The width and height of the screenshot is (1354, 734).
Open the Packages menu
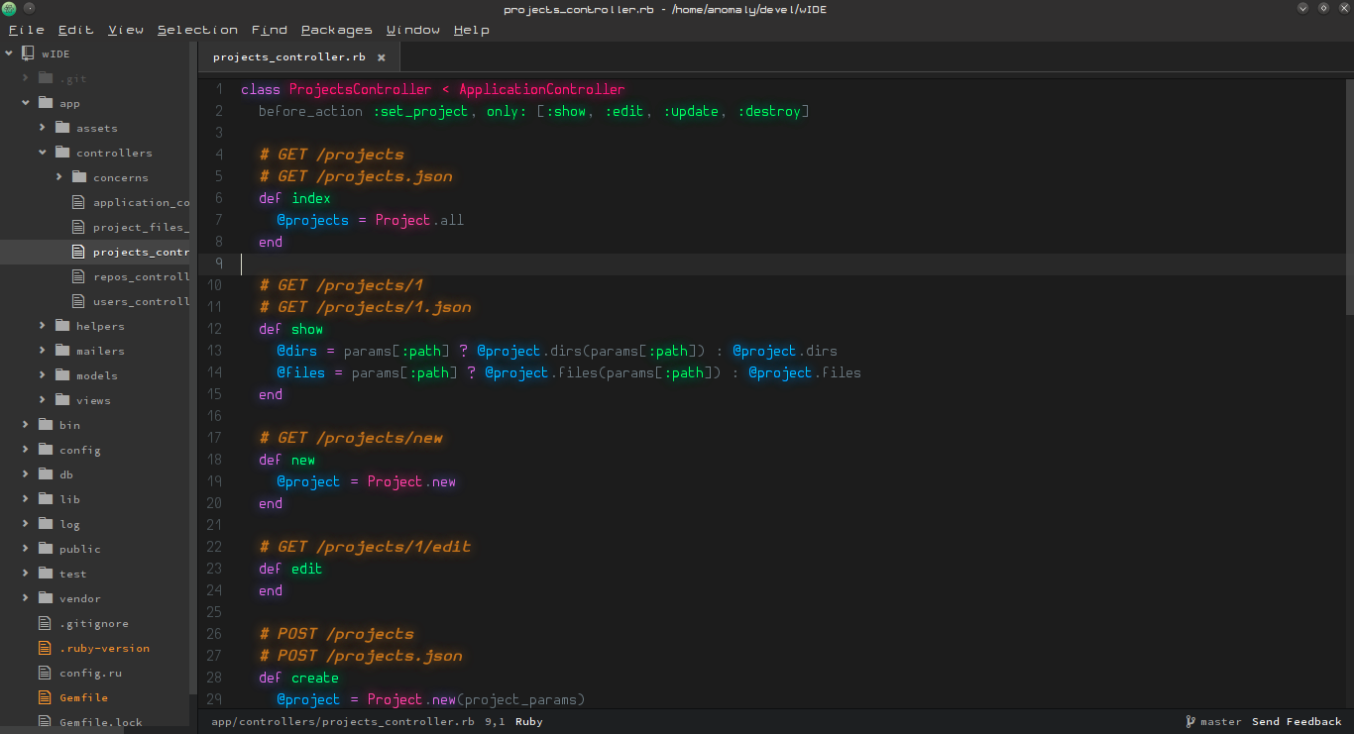click(x=337, y=30)
